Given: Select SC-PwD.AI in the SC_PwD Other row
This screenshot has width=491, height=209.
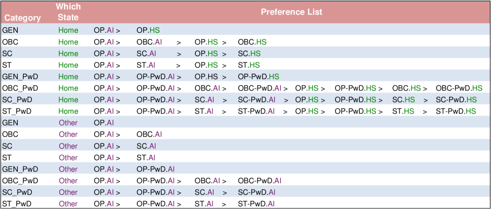Looking at the screenshot, I should click(x=257, y=192).
